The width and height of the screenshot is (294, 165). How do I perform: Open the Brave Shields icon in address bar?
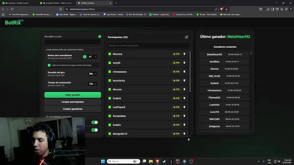[222, 9]
